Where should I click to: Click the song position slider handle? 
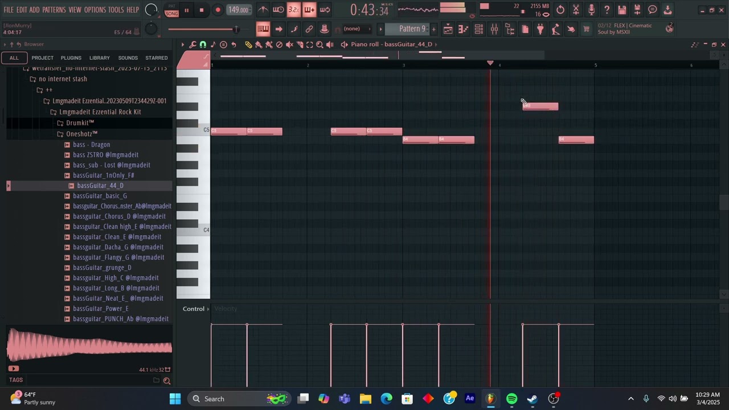(x=235, y=29)
